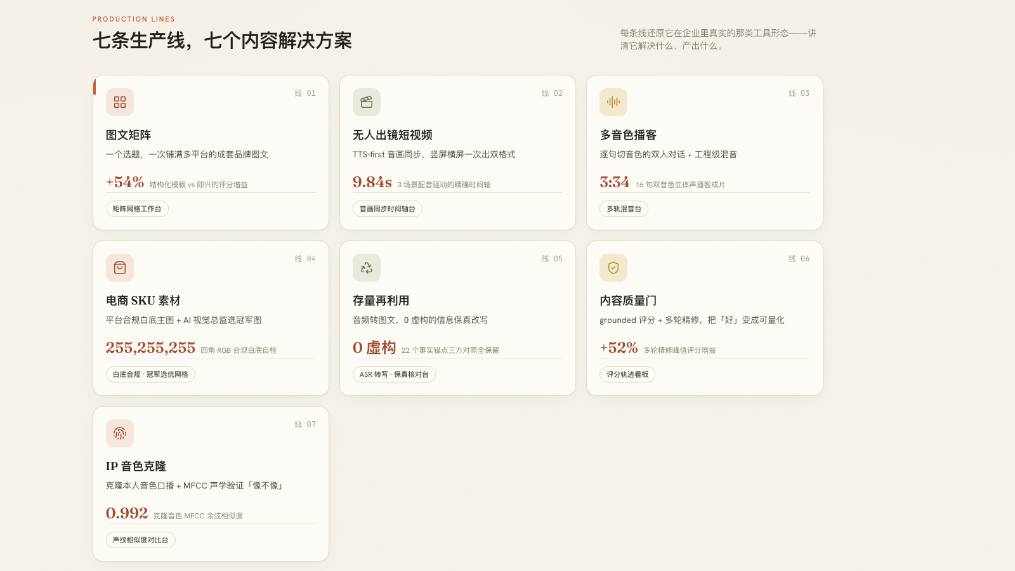This screenshot has height=571, width=1015.
Task: Open the 无人出镜短视频 card title
Action: [x=393, y=135]
